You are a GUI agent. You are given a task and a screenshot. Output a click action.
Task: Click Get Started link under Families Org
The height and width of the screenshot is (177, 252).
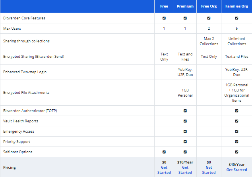236,170
